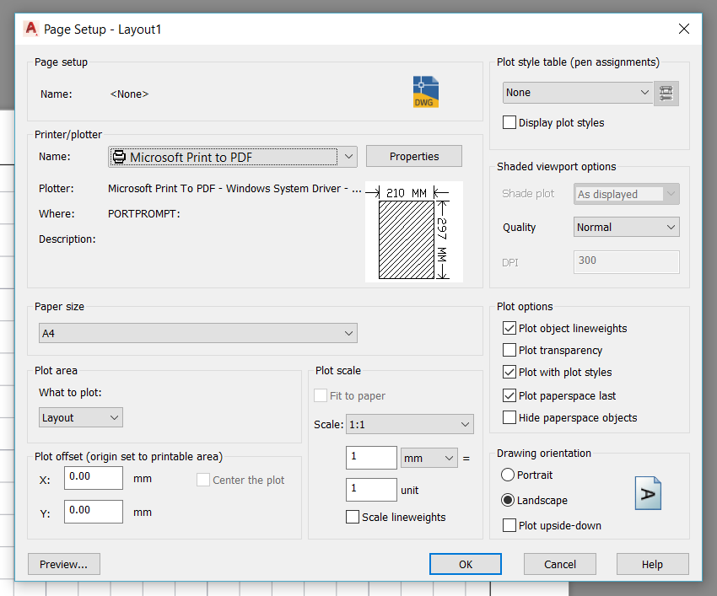The width and height of the screenshot is (717, 596).
Task: Click the paper preview thumbnail showing 210 MM
Action: [413, 231]
